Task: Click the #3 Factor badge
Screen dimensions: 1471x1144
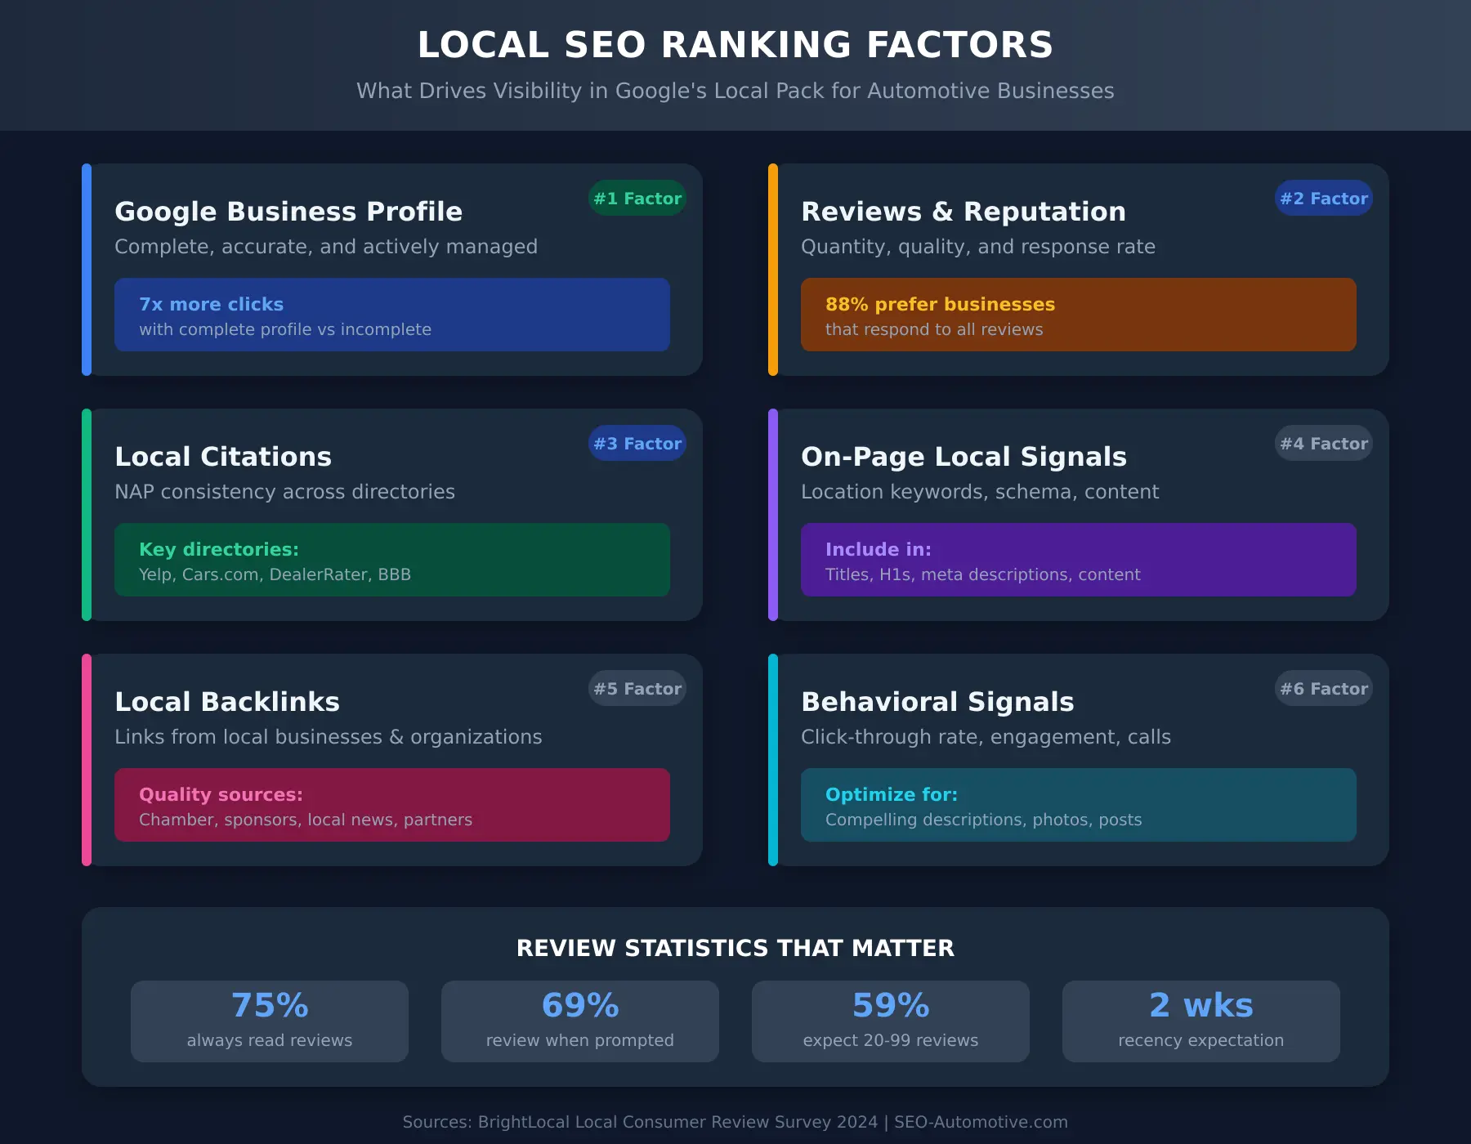Action: coord(637,443)
